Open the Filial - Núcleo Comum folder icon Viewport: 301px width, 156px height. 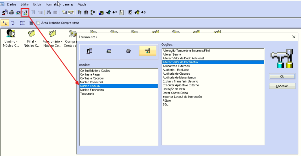click(32, 38)
